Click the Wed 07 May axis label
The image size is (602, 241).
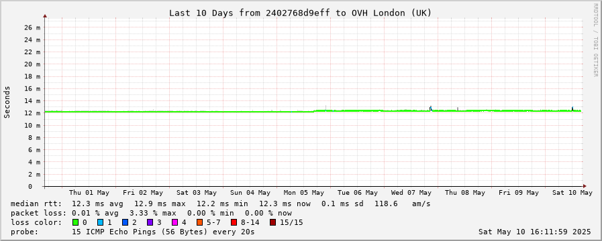click(x=411, y=193)
